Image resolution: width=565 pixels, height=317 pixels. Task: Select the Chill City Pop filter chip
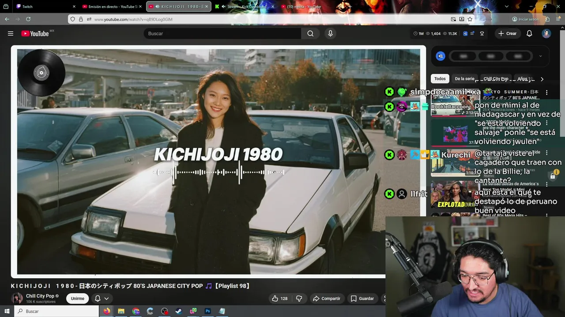click(x=496, y=79)
